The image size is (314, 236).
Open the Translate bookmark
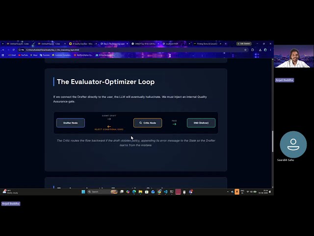tap(45, 55)
